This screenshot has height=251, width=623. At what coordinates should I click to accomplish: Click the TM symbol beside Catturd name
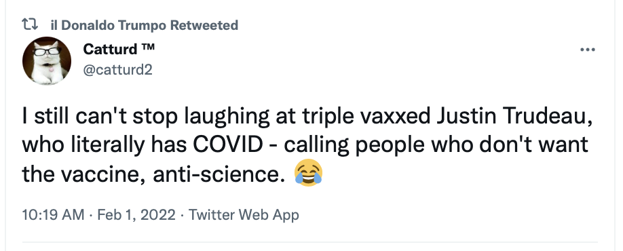click(x=147, y=48)
